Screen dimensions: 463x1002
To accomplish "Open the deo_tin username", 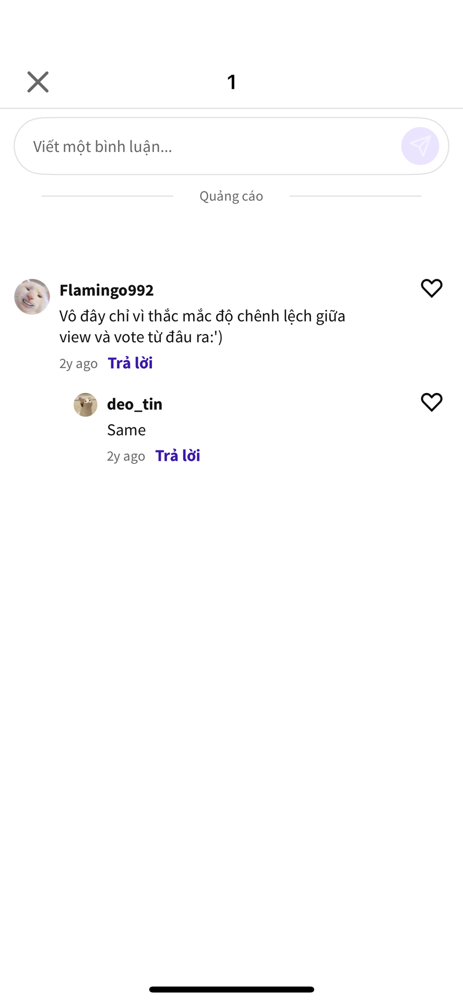I will coord(135,404).
